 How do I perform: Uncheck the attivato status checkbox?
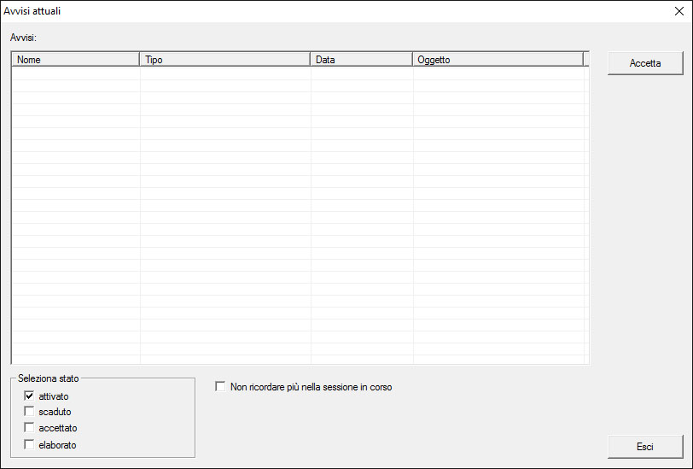[29, 396]
